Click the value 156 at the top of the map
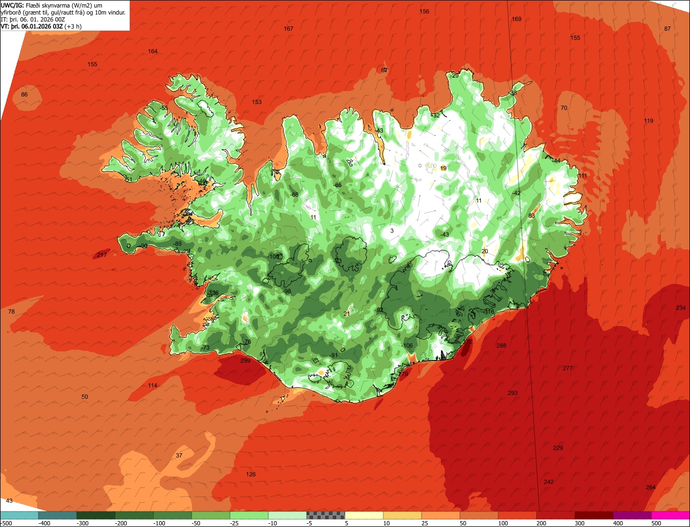The image size is (690, 527). coord(425,11)
